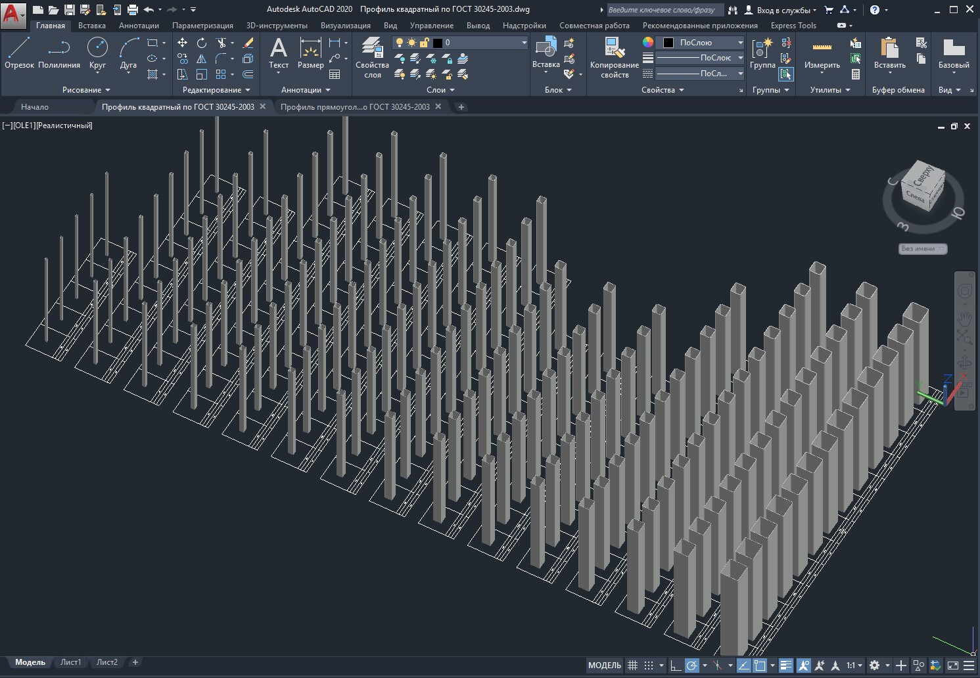Open the annotation scale 1:1 dropdown
This screenshot has height=678, width=980.
coord(854,665)
